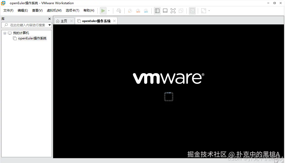Revert the VM to its snapshot
The width and height of the screenshot is (285, 163).
click(138, 11)
